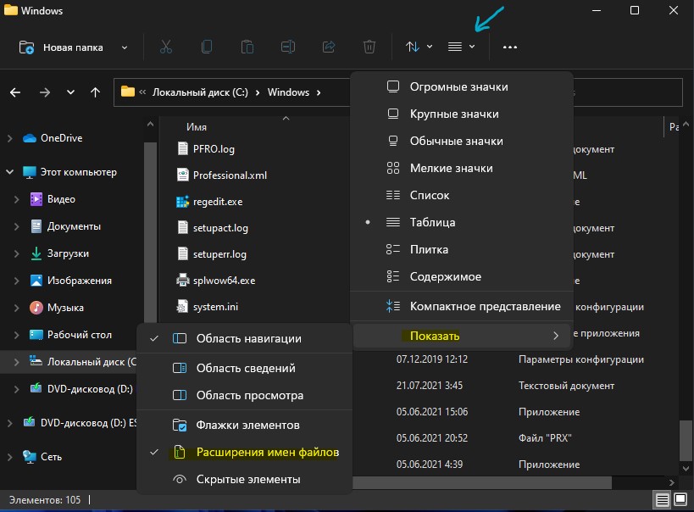Choose Мелкие значки view

point(462,169)
